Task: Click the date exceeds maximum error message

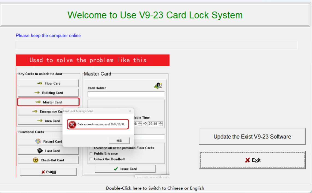Action: pyautogui.click(x=101, y=124)
